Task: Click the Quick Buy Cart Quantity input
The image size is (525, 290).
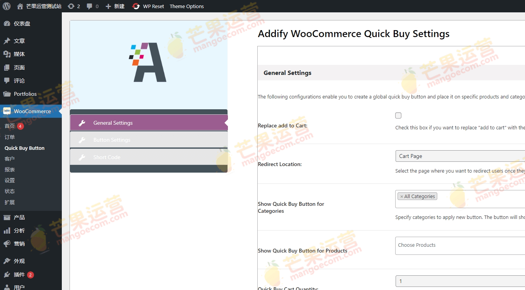Action: 460,281
